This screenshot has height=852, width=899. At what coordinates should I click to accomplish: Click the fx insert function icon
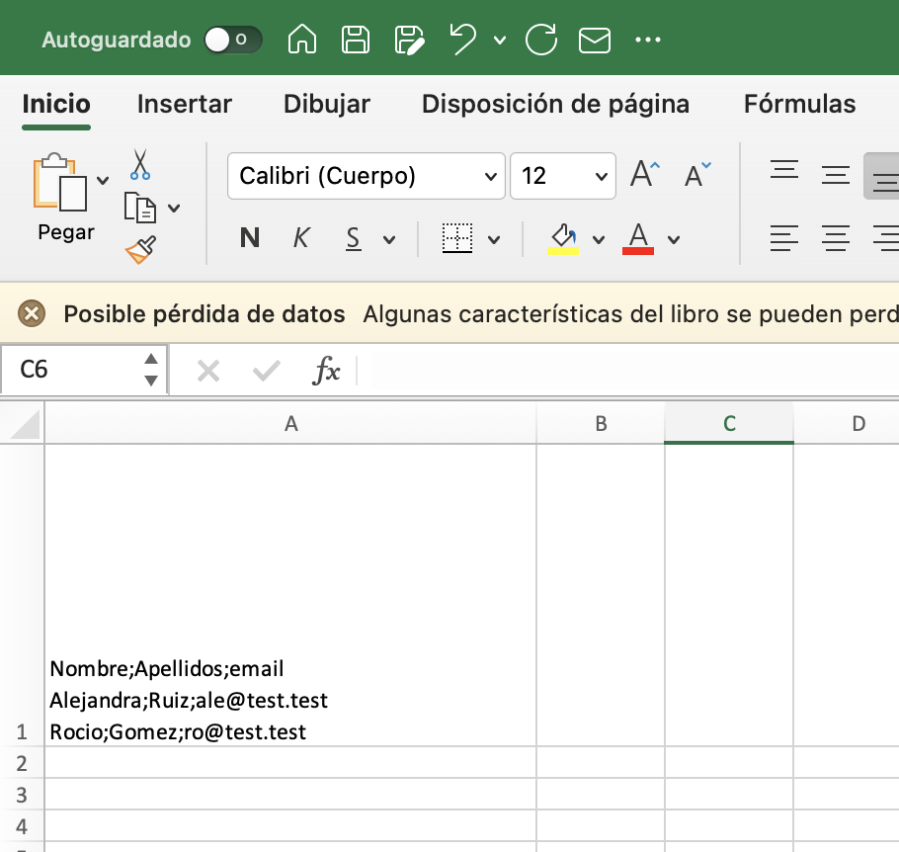326,370
